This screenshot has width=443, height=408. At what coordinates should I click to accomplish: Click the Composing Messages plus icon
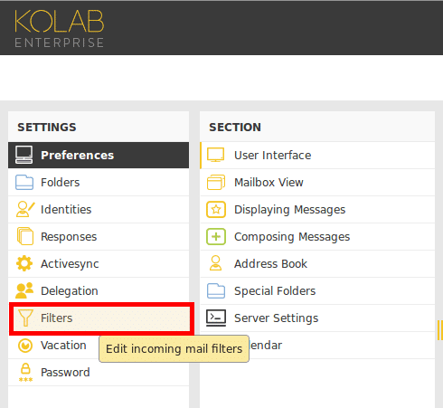pos(216,236)
